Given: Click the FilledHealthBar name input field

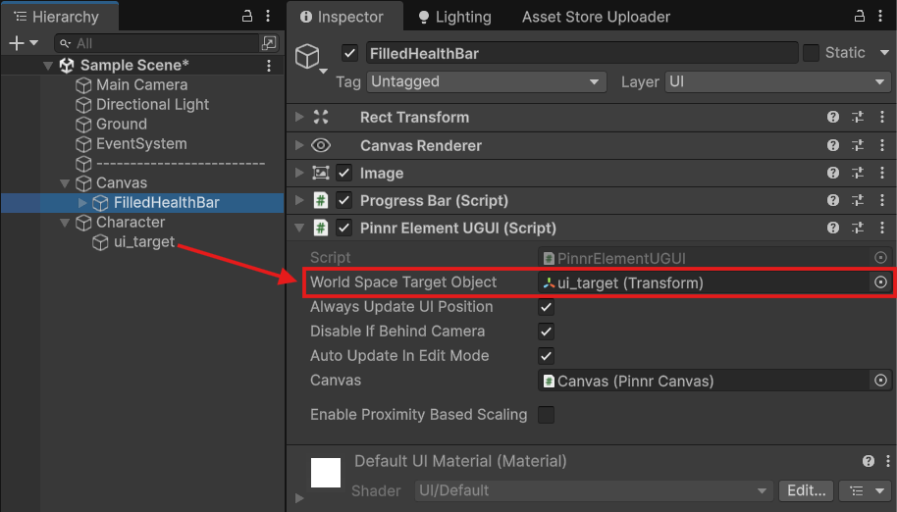Looking at the screenshot, I should coord(581,53).
